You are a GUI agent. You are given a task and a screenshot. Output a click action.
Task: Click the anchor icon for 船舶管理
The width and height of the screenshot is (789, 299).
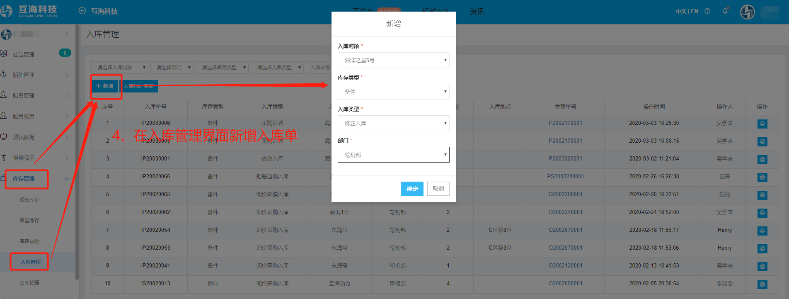4,74
